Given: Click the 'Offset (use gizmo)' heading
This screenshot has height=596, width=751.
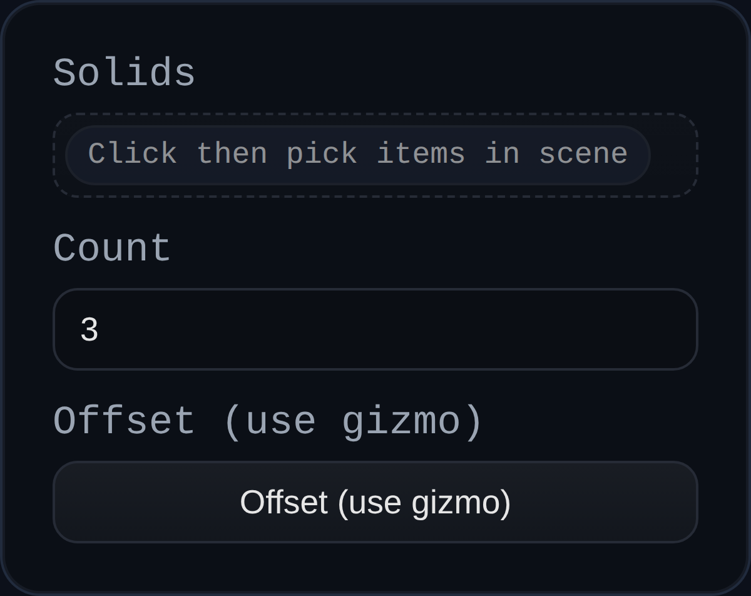Looking at the screenshot, I should click(x=269, y=419).
